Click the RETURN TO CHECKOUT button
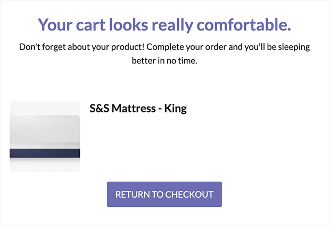 [x=164, y=194]
